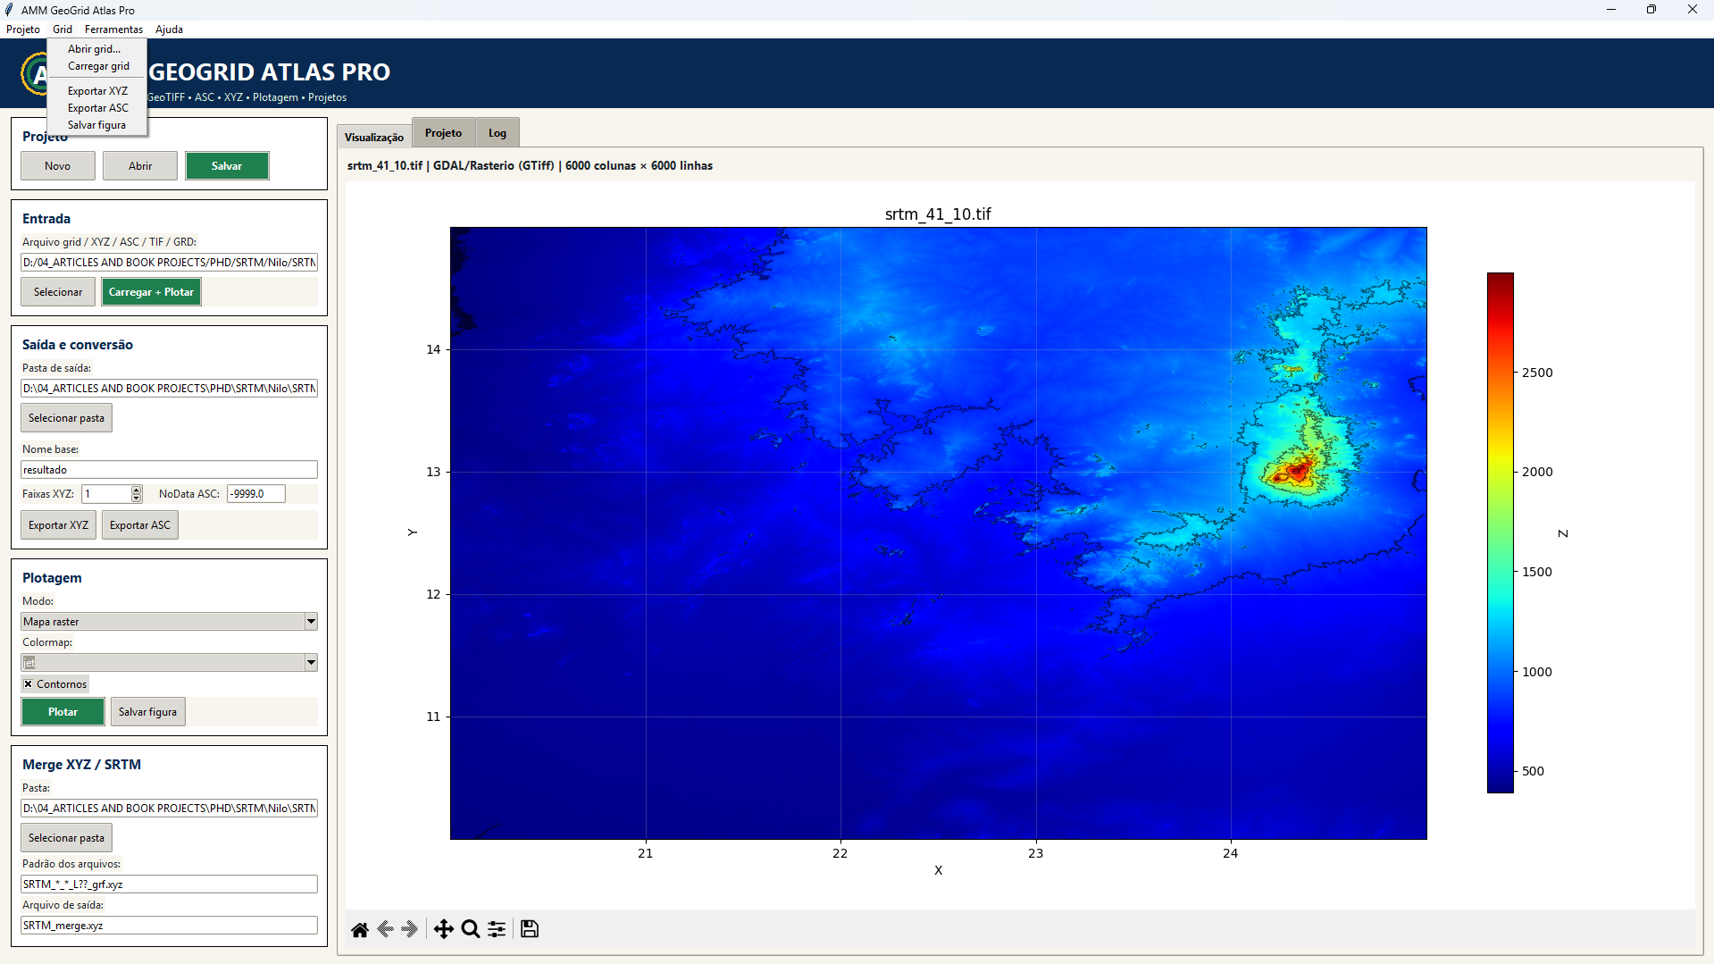This screenshot has height=964, width=1714.
Task: Open the Ajuda menu
Action: pos(169,29)
